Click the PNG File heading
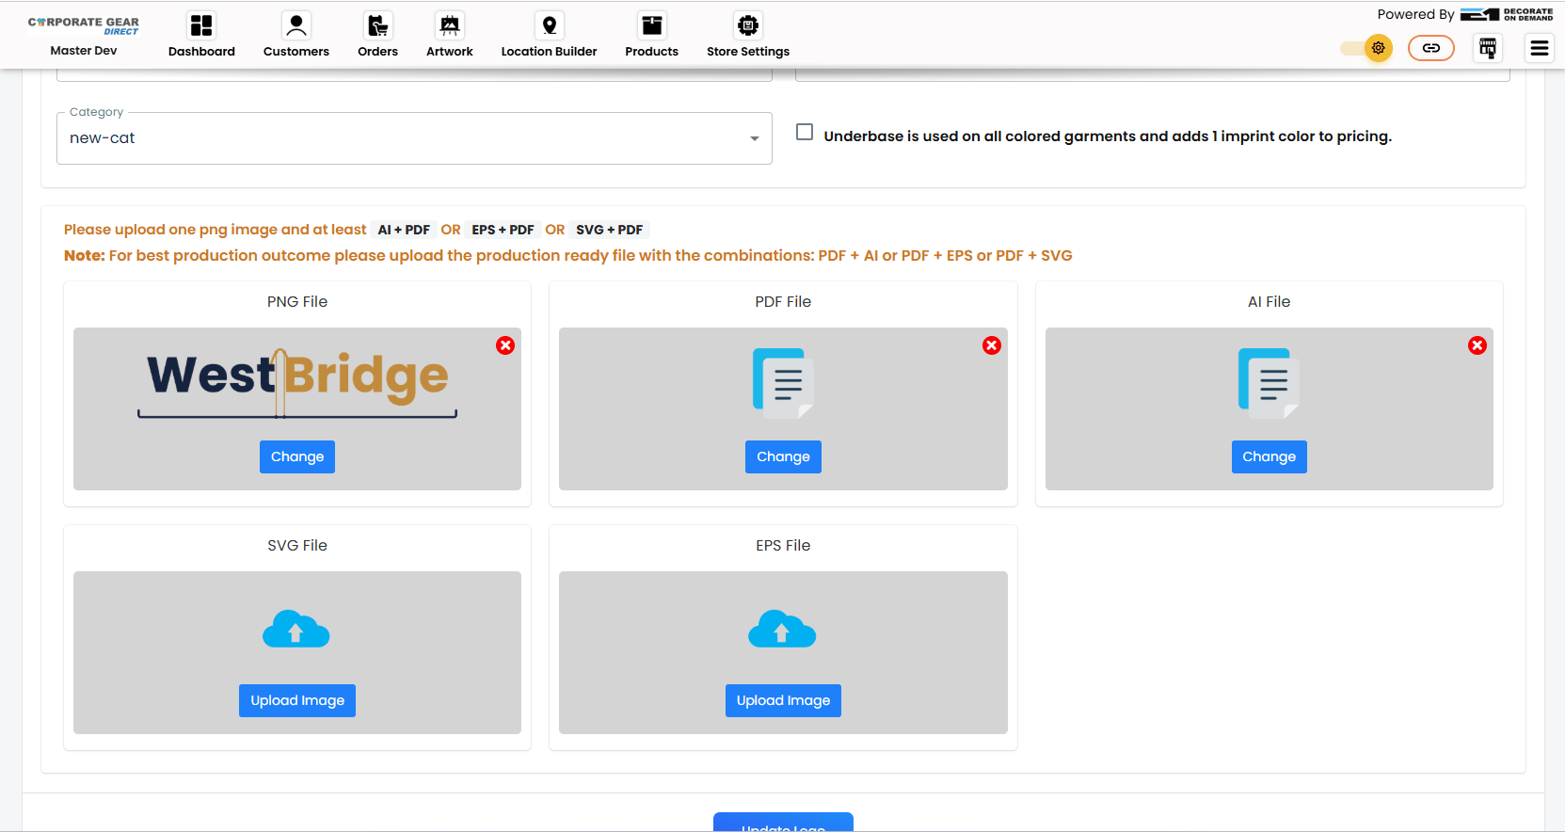The width and height of the screenshot is (1565, 832). coord(297,302)
